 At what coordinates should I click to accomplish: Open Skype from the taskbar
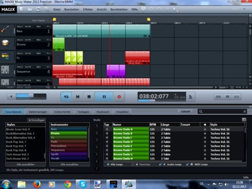[x=83, y=184]
